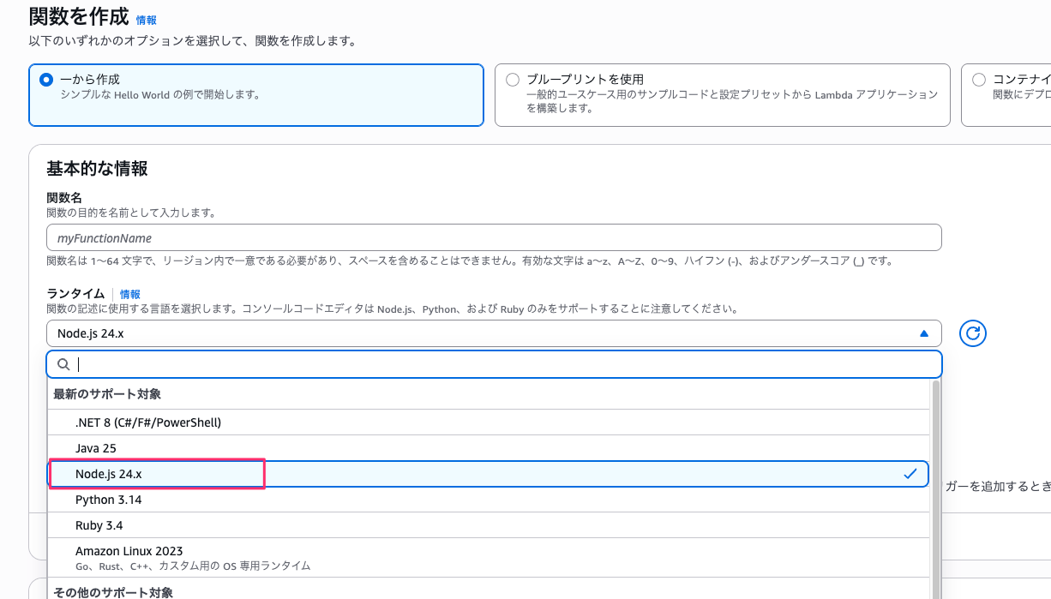The width and height of the screenshot is (1051, 599).
Task: Select Node.js 24.x from the runtime list
Action: [129, 473]
